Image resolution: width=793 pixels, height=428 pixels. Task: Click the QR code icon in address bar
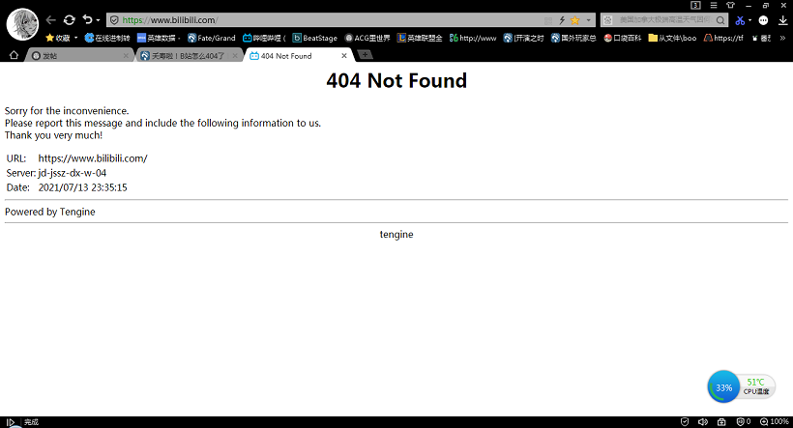[548, 20]
